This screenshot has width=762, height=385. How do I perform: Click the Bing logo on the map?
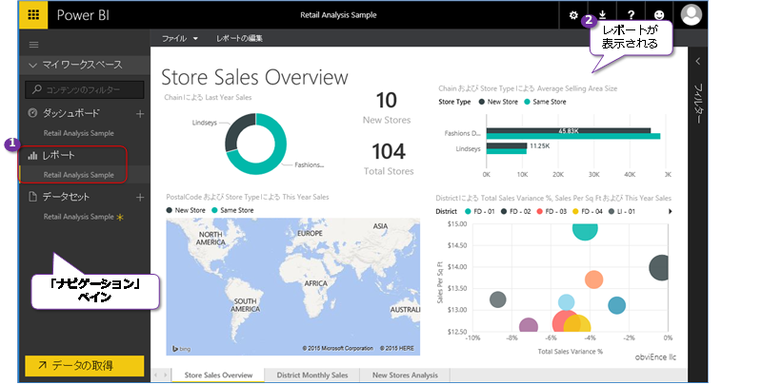point(182,349)
